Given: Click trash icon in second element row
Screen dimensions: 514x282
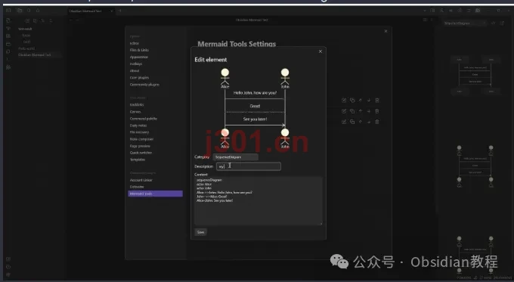Looking at the screenshot, I should 377,111.
